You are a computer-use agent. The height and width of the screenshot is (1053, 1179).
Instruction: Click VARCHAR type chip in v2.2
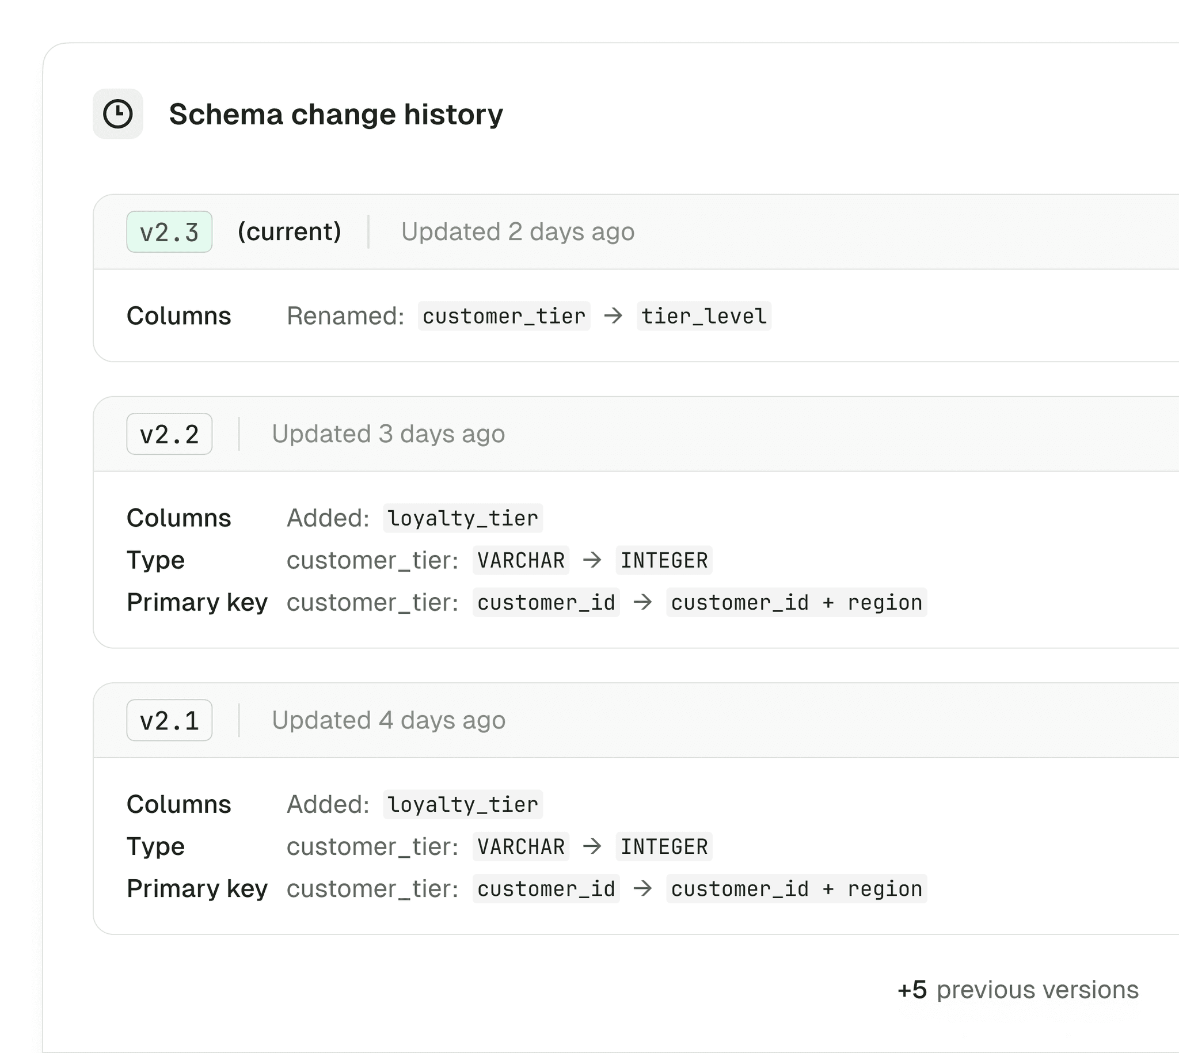[x=520, y=560]
